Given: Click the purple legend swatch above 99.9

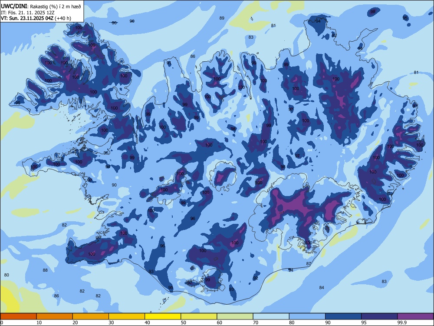Looking at the screenshot, I should pyautogui.click(x=415, y=316).
